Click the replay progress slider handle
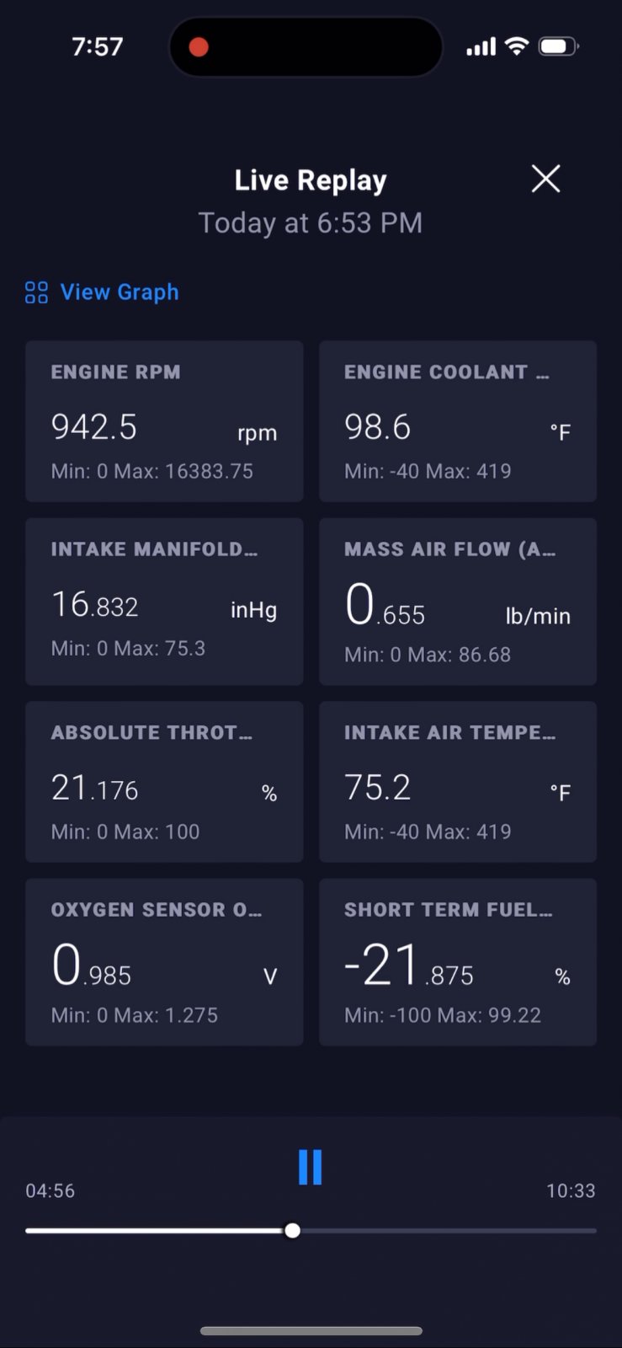 coord(292,1231)
